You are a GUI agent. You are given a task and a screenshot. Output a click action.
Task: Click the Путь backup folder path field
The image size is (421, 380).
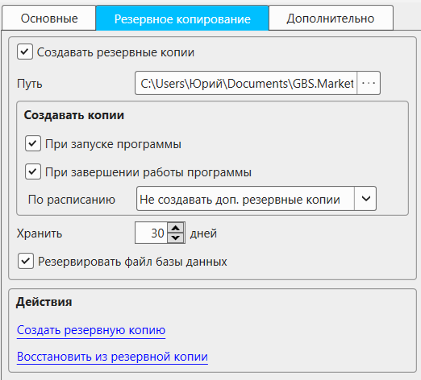coord(246,83)
